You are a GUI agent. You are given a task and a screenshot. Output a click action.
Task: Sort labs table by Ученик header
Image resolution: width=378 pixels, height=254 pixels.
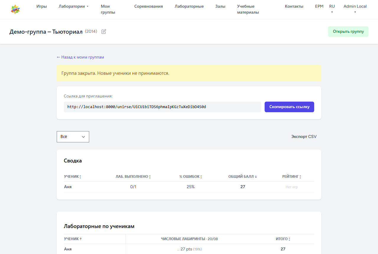73,239
